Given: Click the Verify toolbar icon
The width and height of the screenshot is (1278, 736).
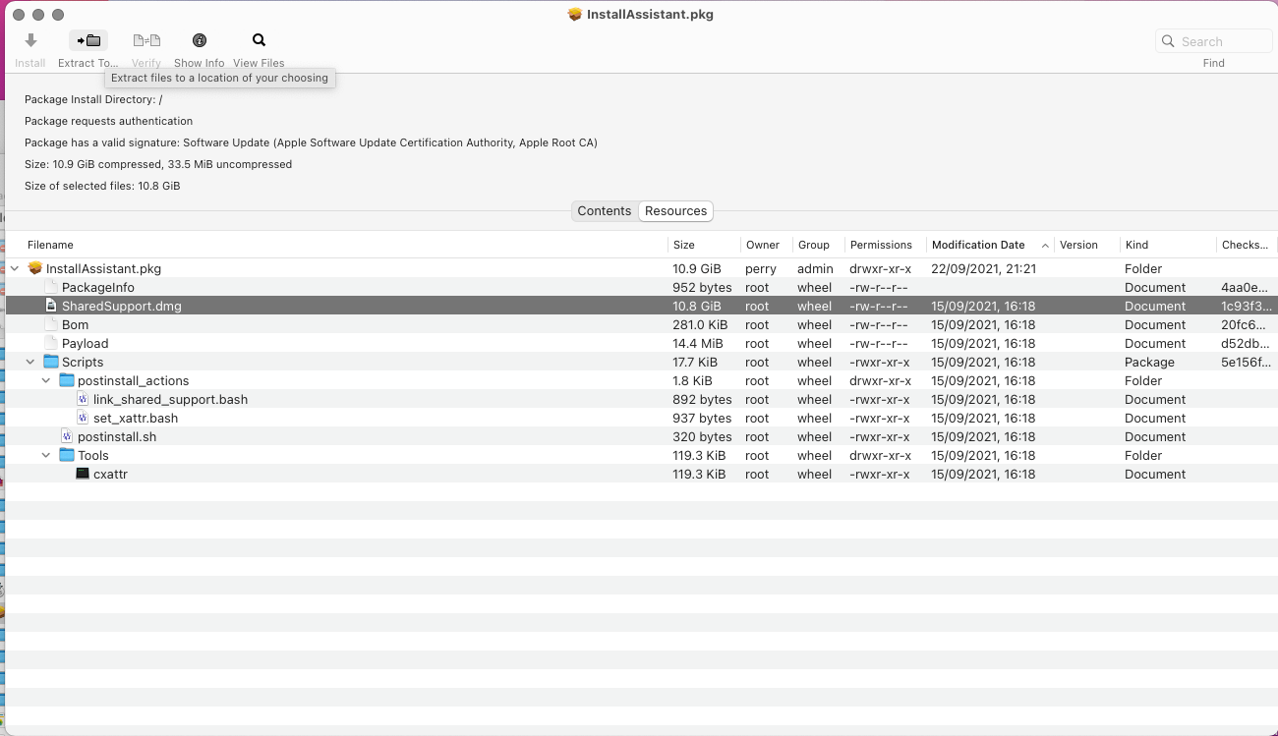Looking at the screenshot, I should pyautogui.click(x=146, y=40).
